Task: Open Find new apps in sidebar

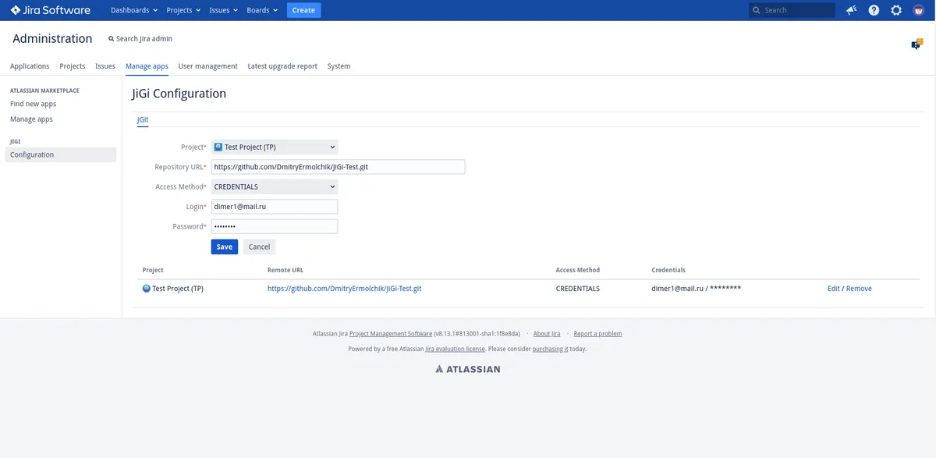Action: tap(34, 104)
